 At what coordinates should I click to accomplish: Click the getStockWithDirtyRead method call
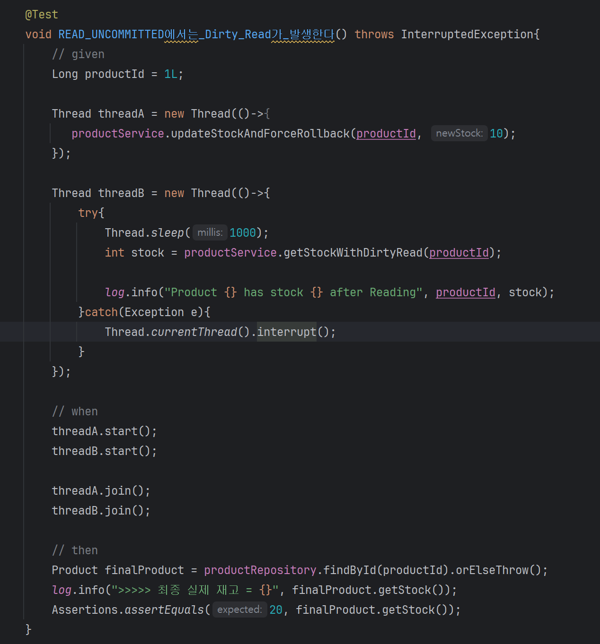click(353, 253)
